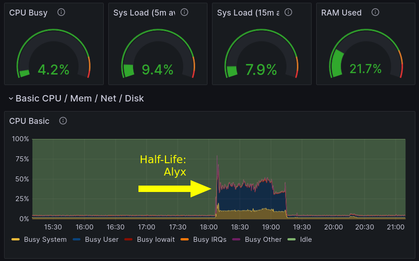419x261 pixels.
Task: Collapse the Basic CPU / Mem / Net / Disk row
Action: coord(11,98)
